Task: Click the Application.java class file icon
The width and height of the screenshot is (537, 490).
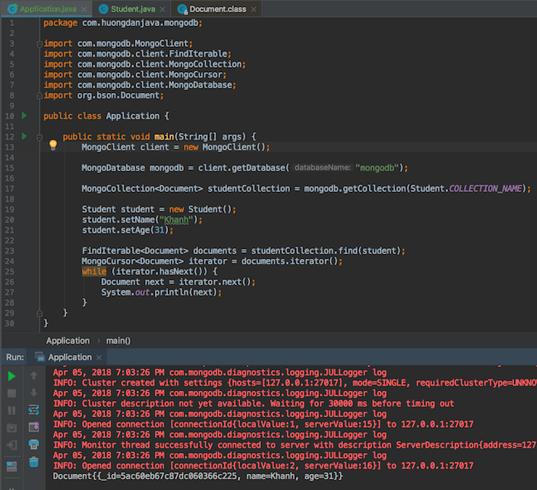Action: [x=13, y=9]
